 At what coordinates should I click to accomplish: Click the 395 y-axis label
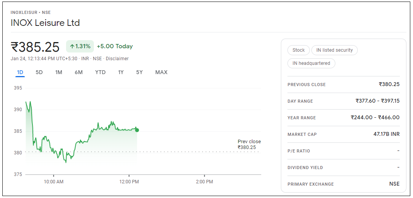pos(18,88)
